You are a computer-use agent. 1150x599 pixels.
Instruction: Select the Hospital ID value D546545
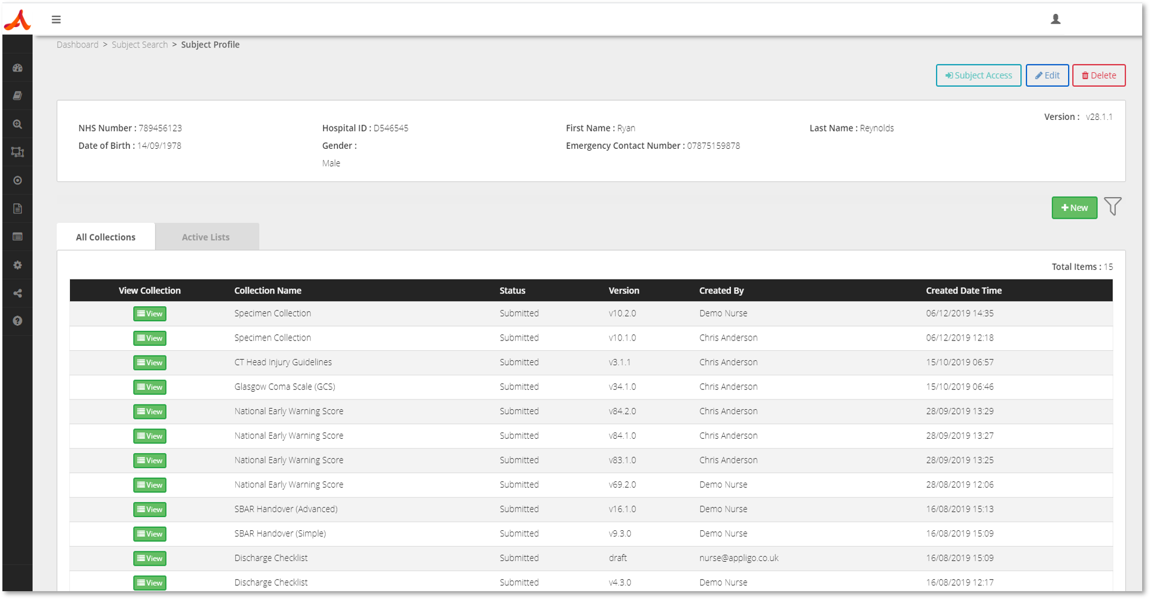[391, 128]
